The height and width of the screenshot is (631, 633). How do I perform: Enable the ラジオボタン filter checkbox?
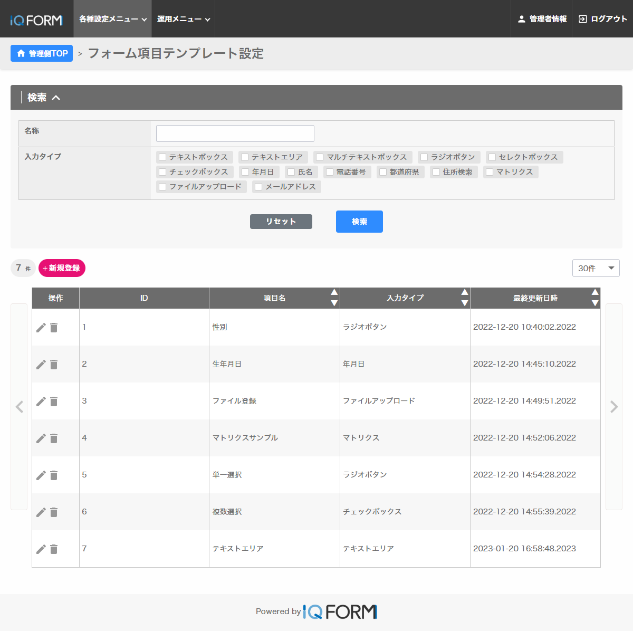click(x=424, y=157)
